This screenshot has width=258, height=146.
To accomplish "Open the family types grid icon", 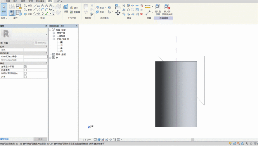I will click(x=19, y=13).
